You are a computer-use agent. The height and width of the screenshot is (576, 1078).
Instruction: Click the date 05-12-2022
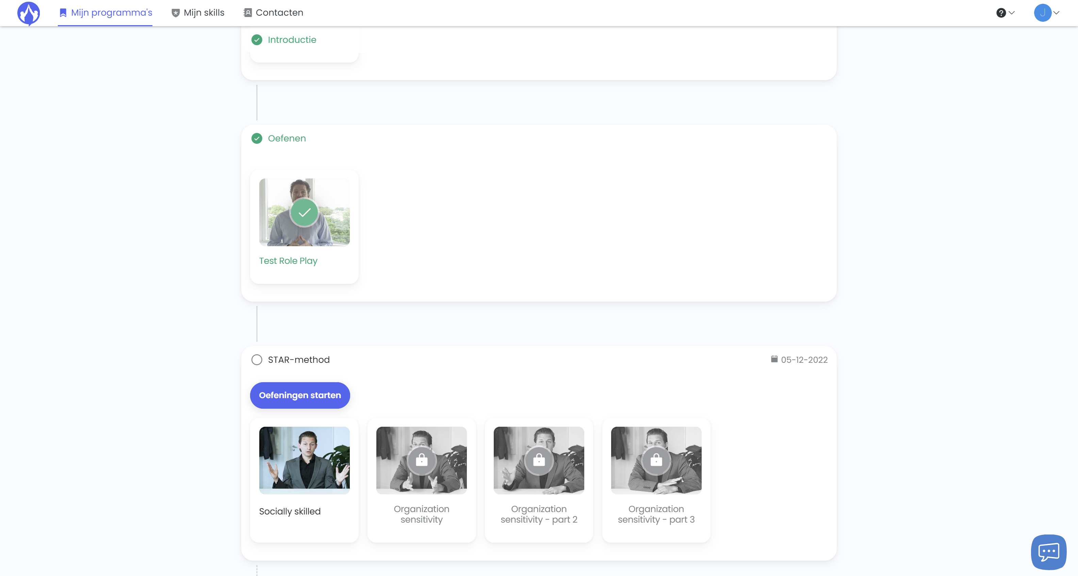(804, 360)
